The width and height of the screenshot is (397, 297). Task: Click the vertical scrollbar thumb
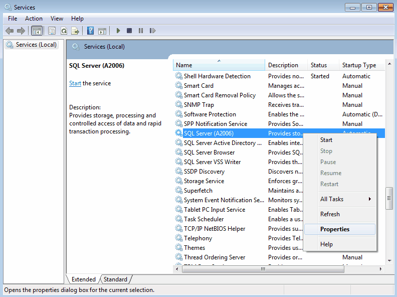tap(389, 198)
